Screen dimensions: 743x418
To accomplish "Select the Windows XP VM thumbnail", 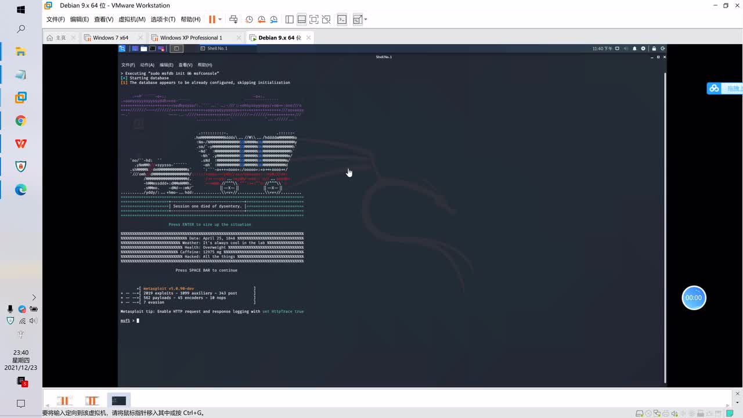I will (x=92, y=401).
